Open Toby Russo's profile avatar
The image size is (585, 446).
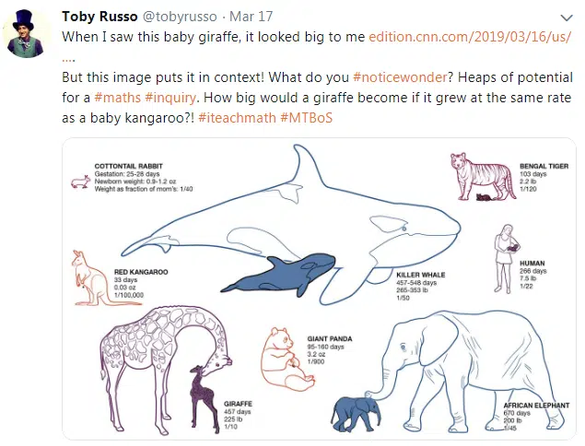click(x=27, y=33)
